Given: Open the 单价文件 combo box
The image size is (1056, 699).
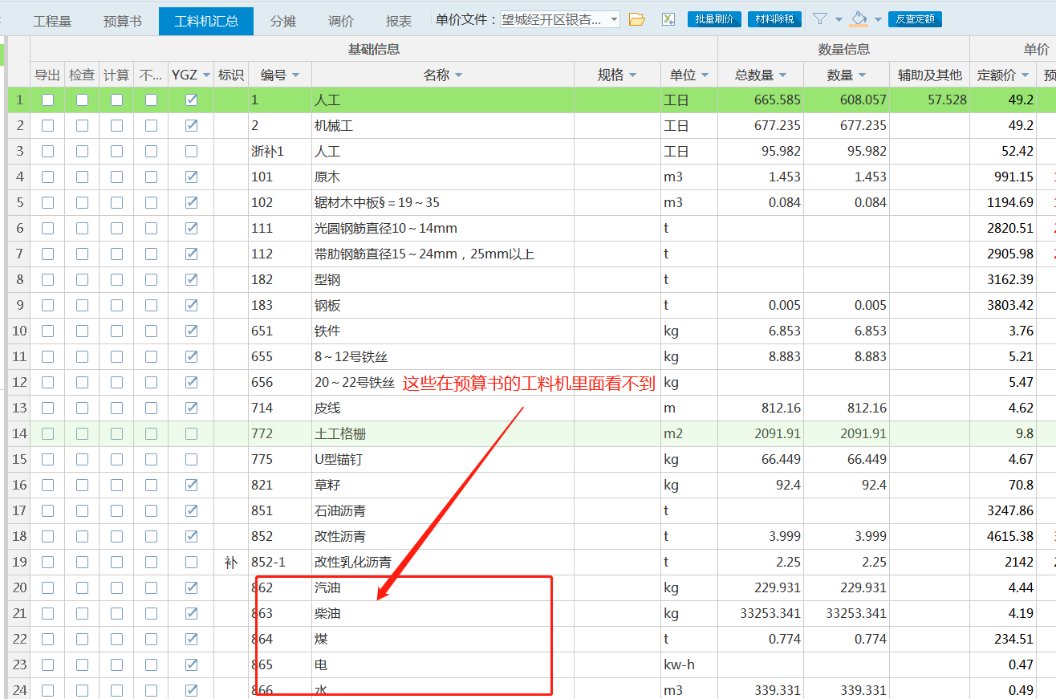Looking at the screenshot, I should pos(559,19).
